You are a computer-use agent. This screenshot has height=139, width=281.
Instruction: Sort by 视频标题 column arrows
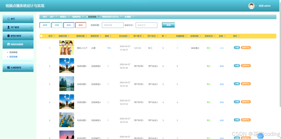pyautogui.click(x=86, y=36)
